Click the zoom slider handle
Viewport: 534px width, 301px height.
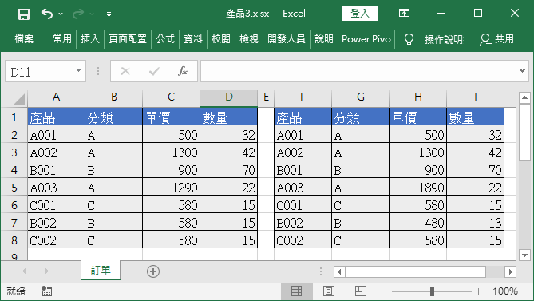point(432,291)
